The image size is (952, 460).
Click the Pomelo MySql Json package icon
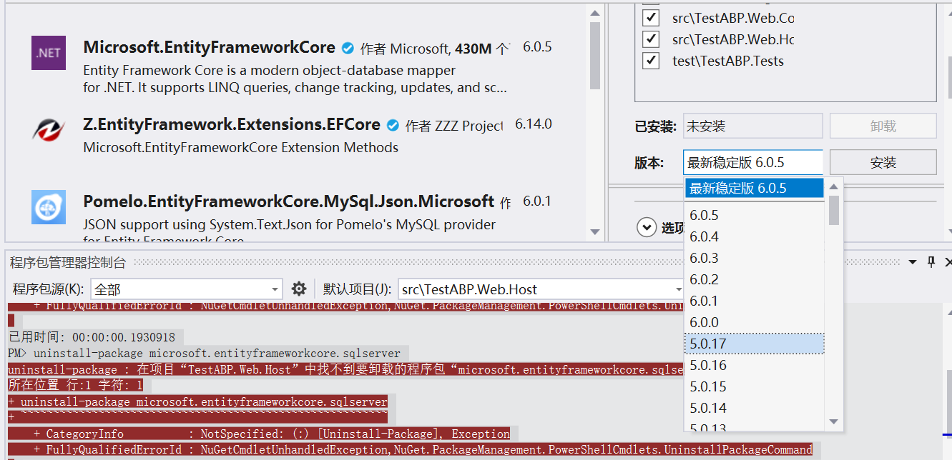pos(49,207)
